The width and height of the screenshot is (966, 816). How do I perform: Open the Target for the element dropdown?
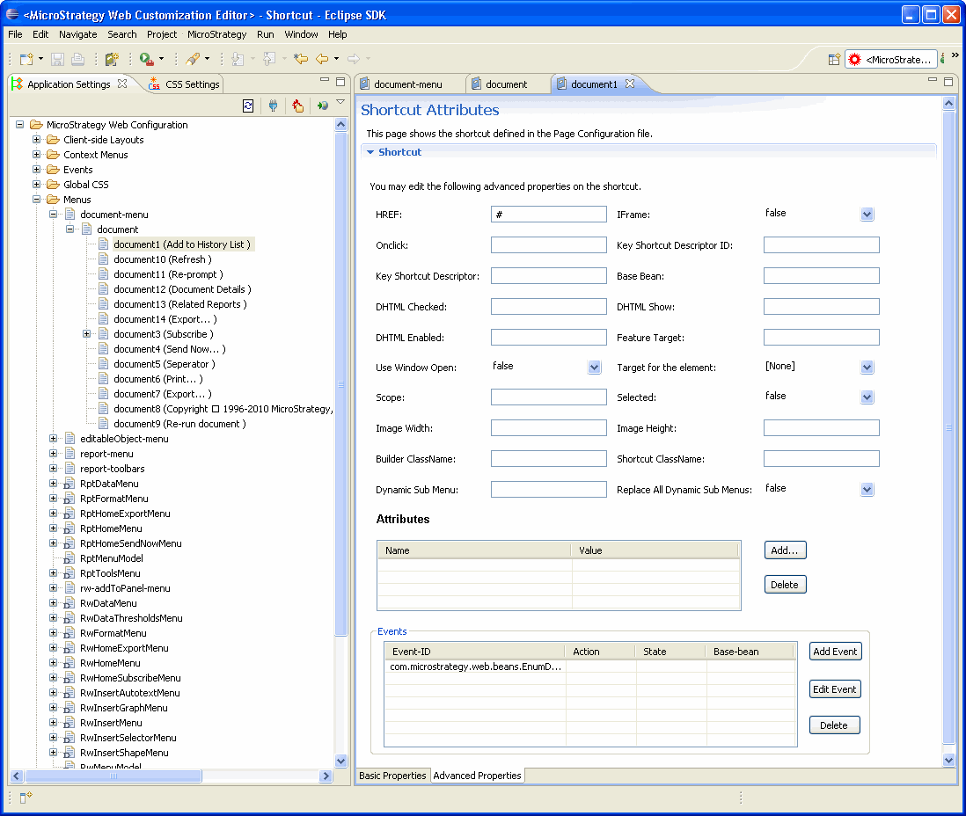[x=867, y=368]
